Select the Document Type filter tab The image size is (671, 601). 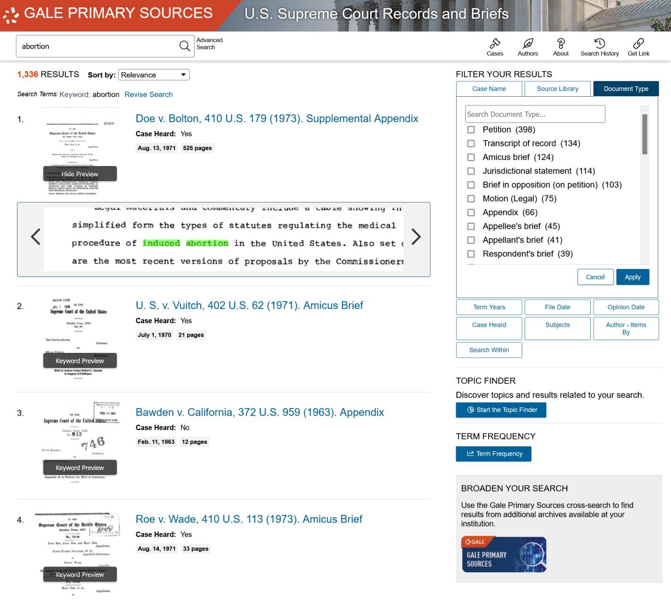626,89
